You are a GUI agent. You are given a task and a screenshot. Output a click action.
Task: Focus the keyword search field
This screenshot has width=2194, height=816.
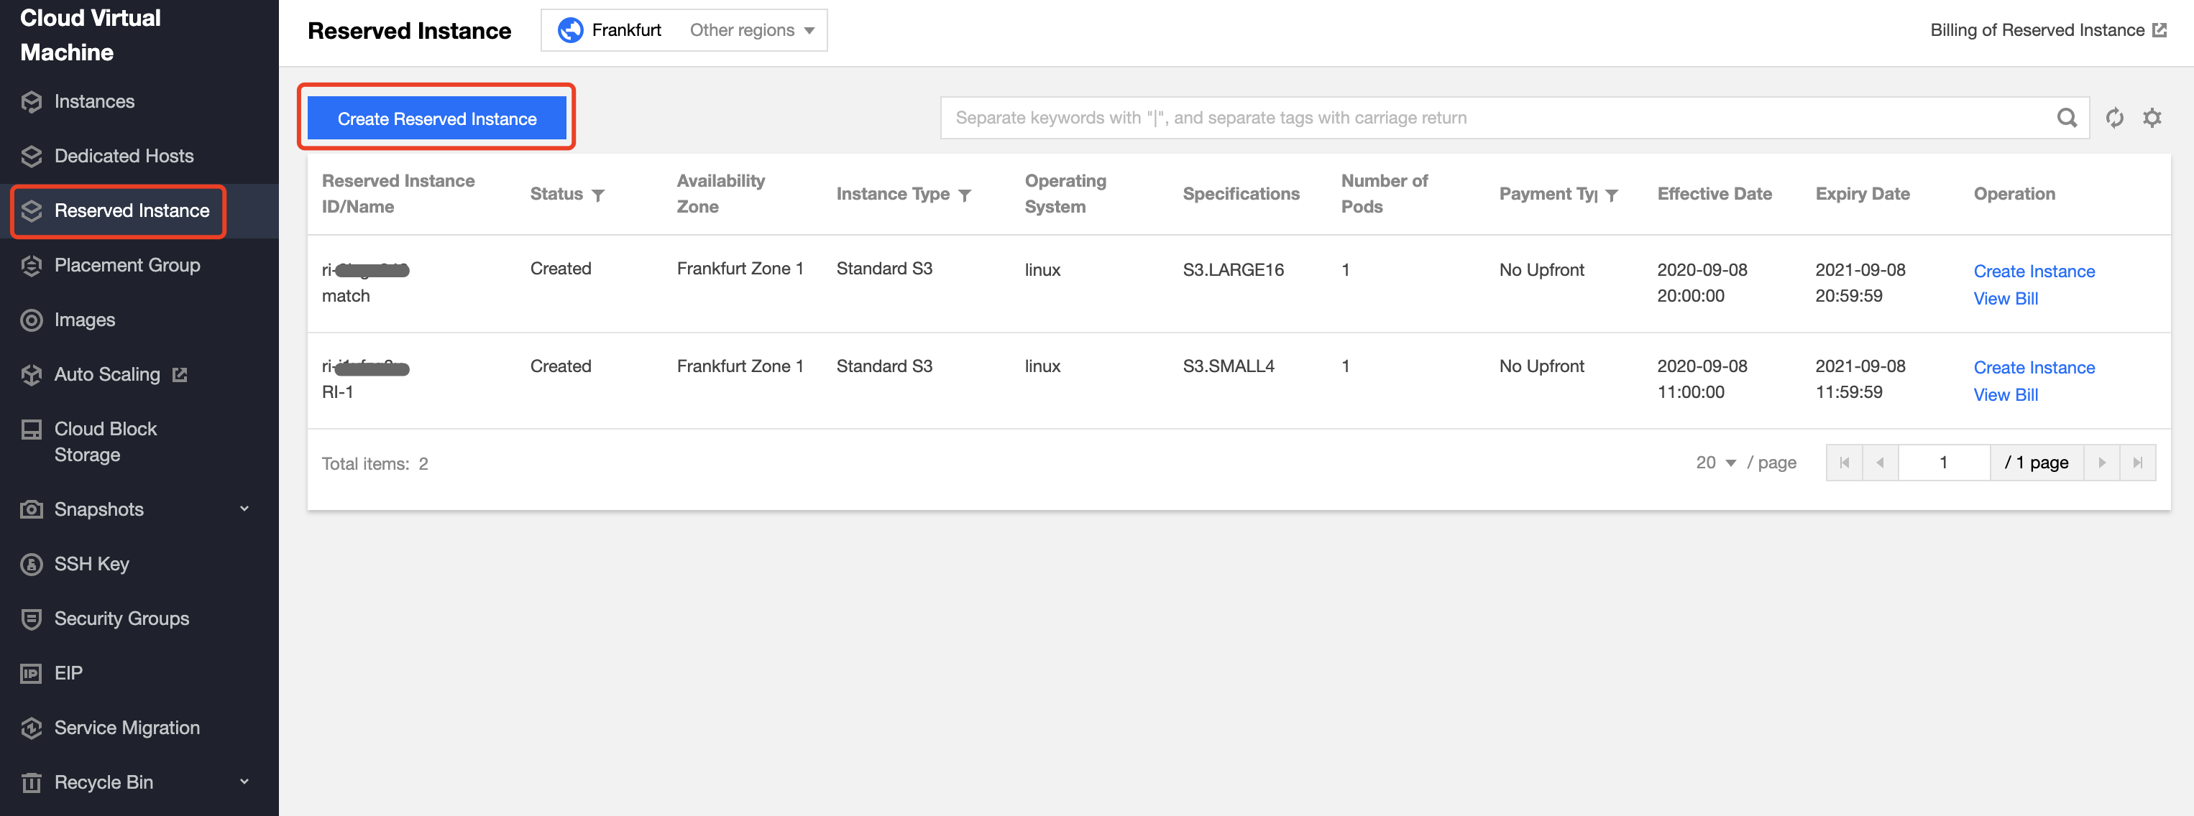[x=1490, y=119]
